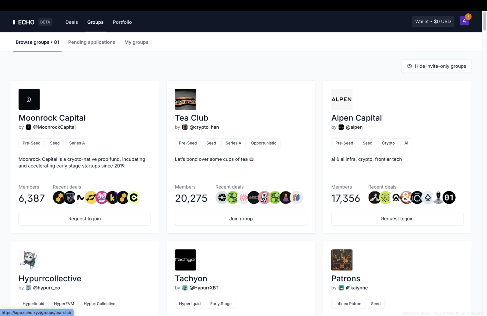Open the spade deal icon in Alpen Capital
487x316 pixels.
[x=428, y=198]
